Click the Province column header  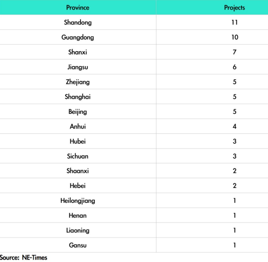pos(78,8)
